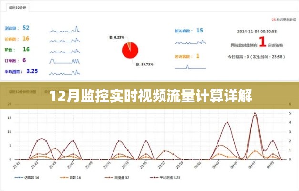Image resolution: width=299 pixels, height=191 pixels.
Task: Click the sparkline next to 浏览量
Action: click(65, 28)
